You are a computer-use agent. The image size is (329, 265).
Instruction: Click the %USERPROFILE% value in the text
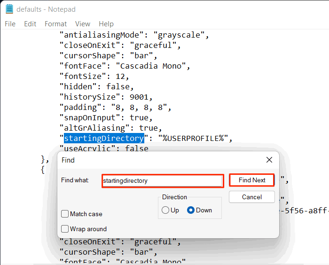coord(193,138)
